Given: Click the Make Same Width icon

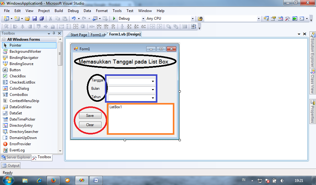Looking at the screenshot, I should pos(61,27).
